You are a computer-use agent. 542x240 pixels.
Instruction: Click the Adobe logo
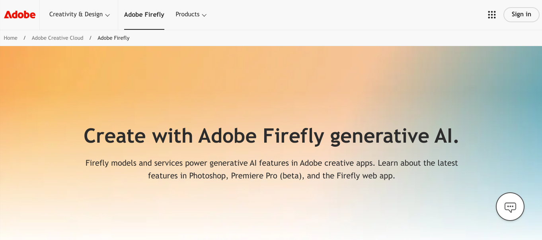(x=20, y=15)
